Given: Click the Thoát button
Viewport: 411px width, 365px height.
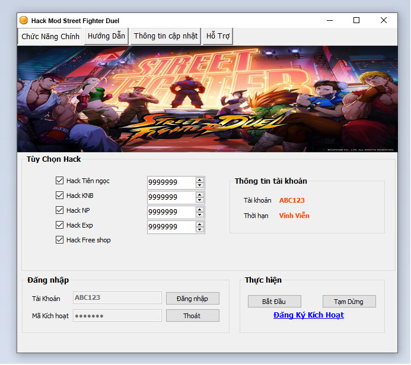Looking at the screenshot, I should point(192,315).
